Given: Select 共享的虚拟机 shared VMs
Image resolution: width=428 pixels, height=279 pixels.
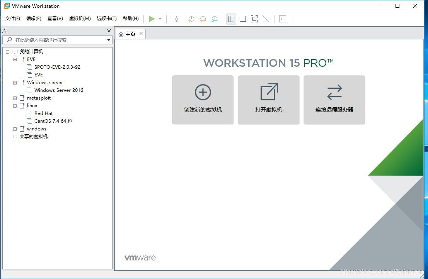Looking at the screenshot, I should [34, 136].
